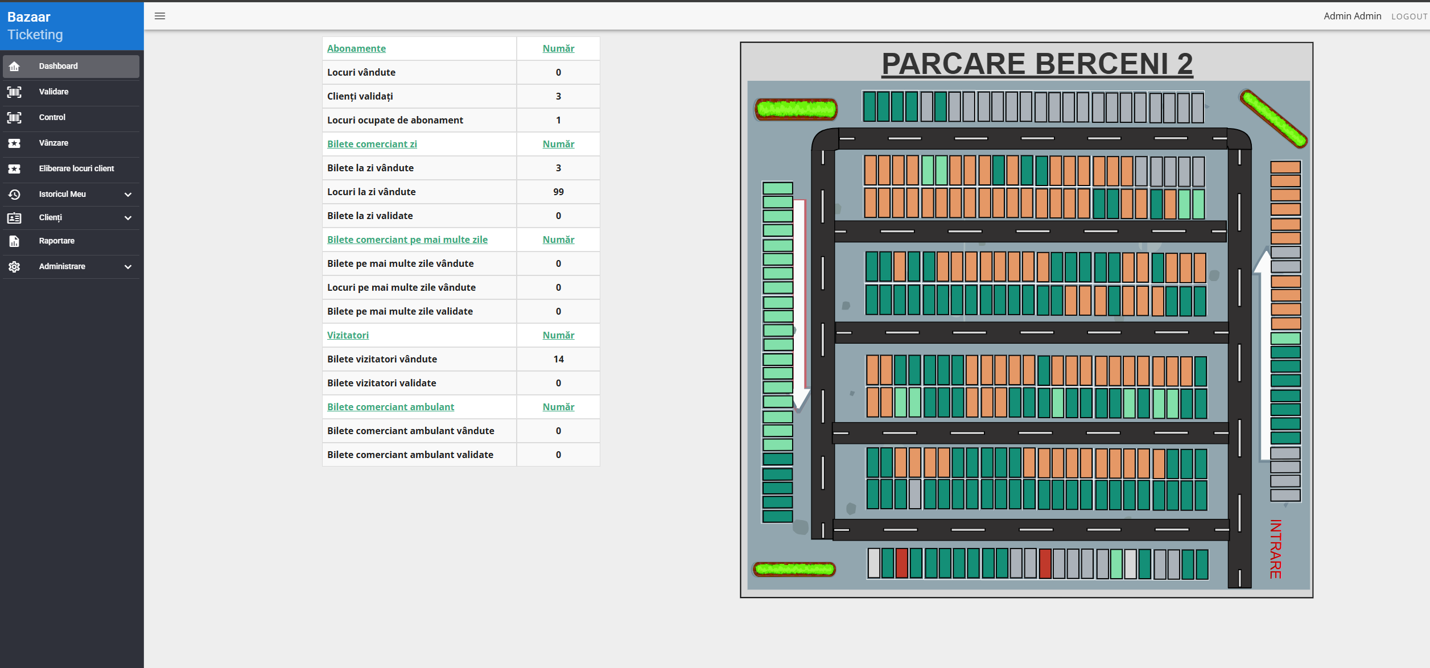Click the Validare barcode scanner icon
The image size is (1430, 668).
(14, 92)
